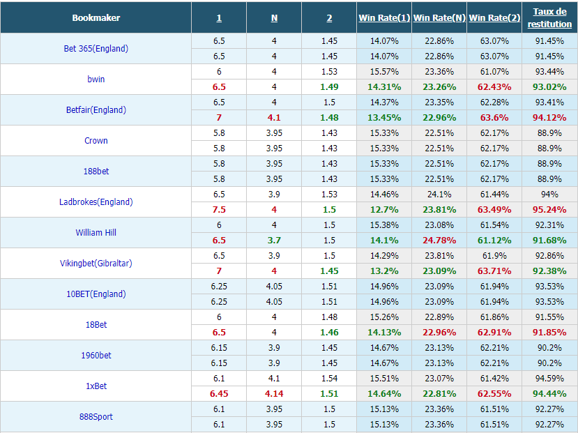The image size is (578, 433).
Task: Open the 10BET(England) bookmaker link
Action: [96, 294]
